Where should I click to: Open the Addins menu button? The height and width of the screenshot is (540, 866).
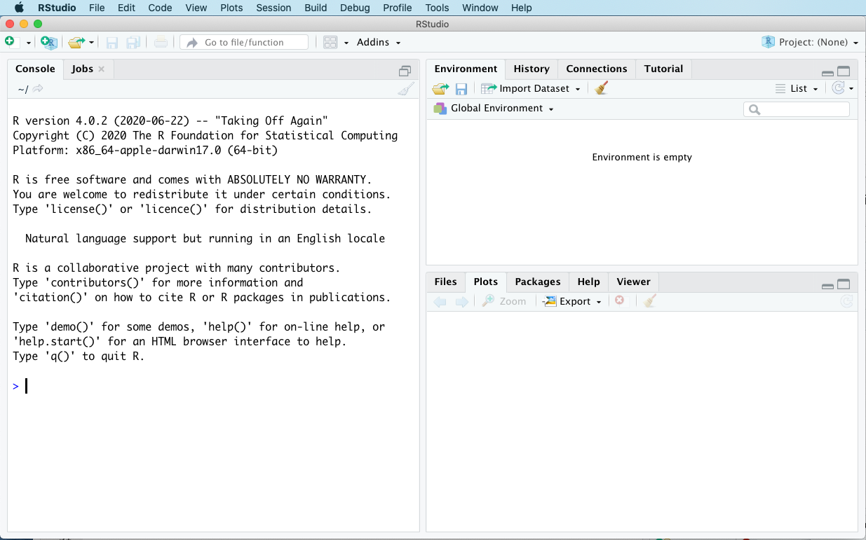[379, 43]
